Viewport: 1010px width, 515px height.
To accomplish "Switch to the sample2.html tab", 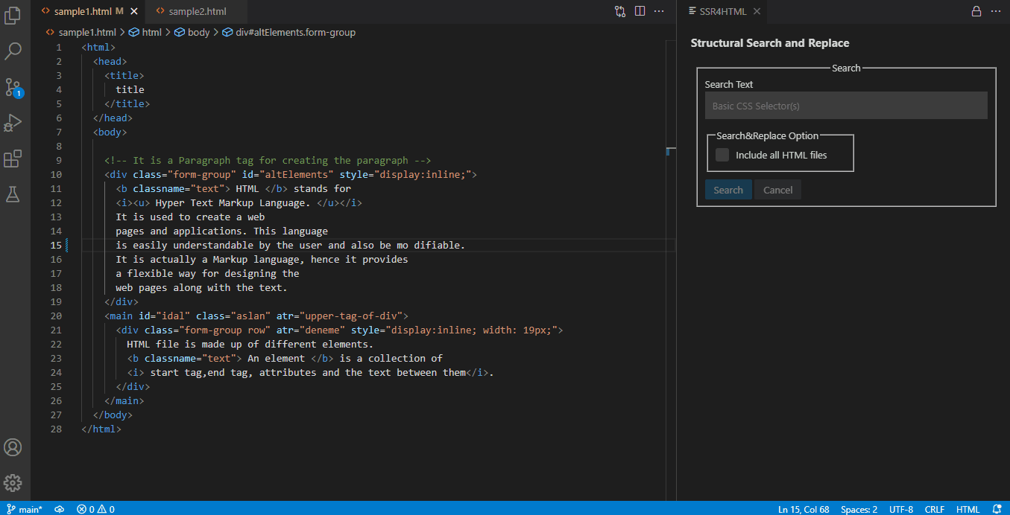I will point(197,11).
